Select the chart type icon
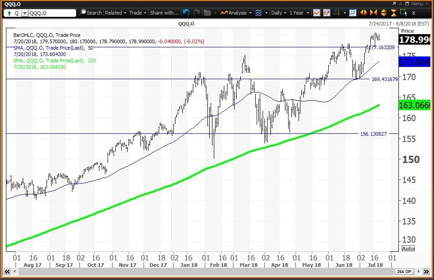 click(316, 13)
